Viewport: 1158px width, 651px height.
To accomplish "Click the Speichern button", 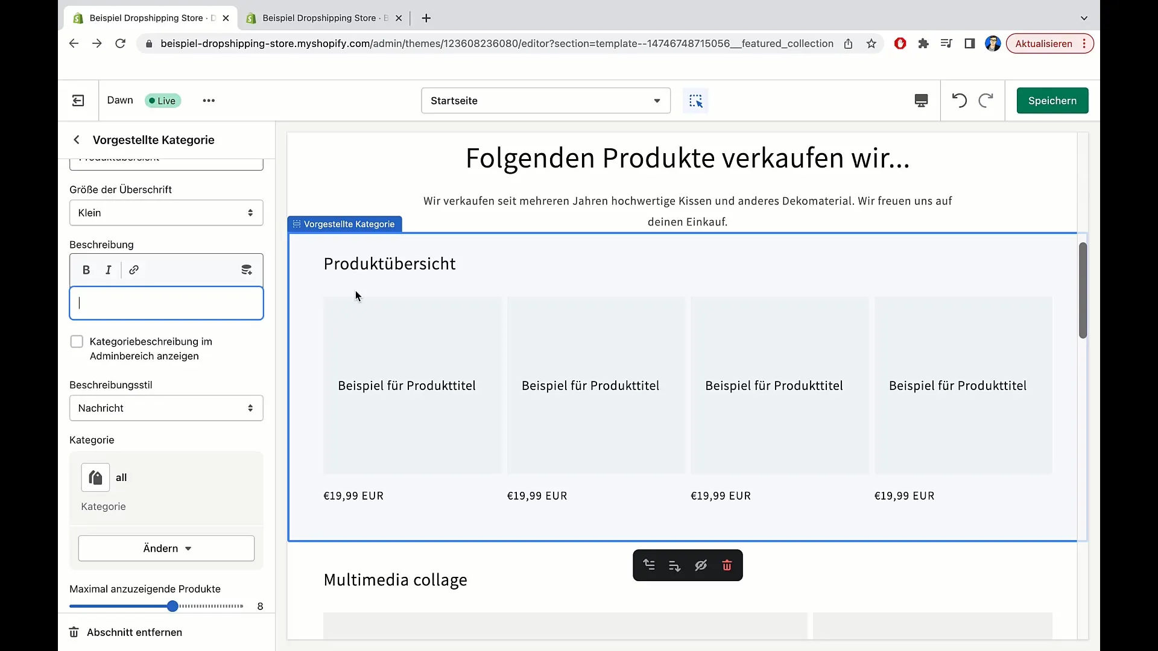I will [1052, 101].
